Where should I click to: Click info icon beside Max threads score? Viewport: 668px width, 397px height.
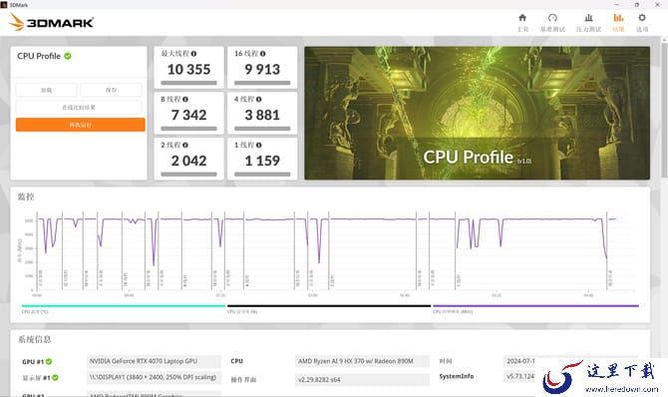point(193,54)
